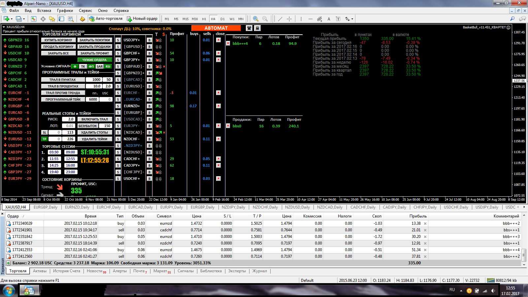Open the Market Watch window icon
Image resolution: width=528 pixels, height=297 pixels.
coord(34,19)
